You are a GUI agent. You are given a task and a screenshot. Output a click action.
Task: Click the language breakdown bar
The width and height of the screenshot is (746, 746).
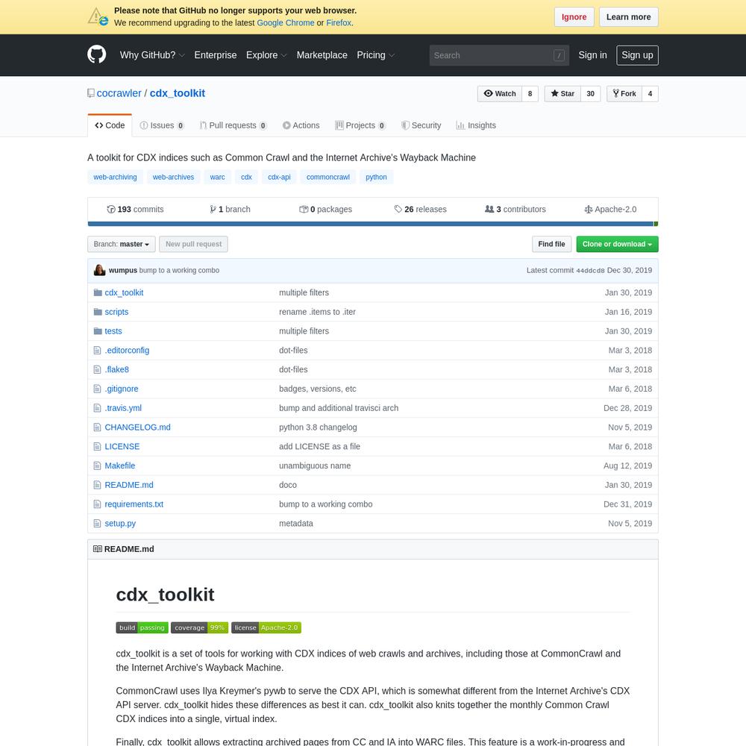[x=373, y=224]
